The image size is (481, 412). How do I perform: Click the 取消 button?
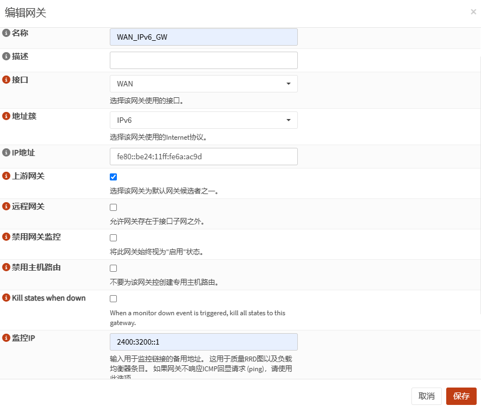point(426,396)
